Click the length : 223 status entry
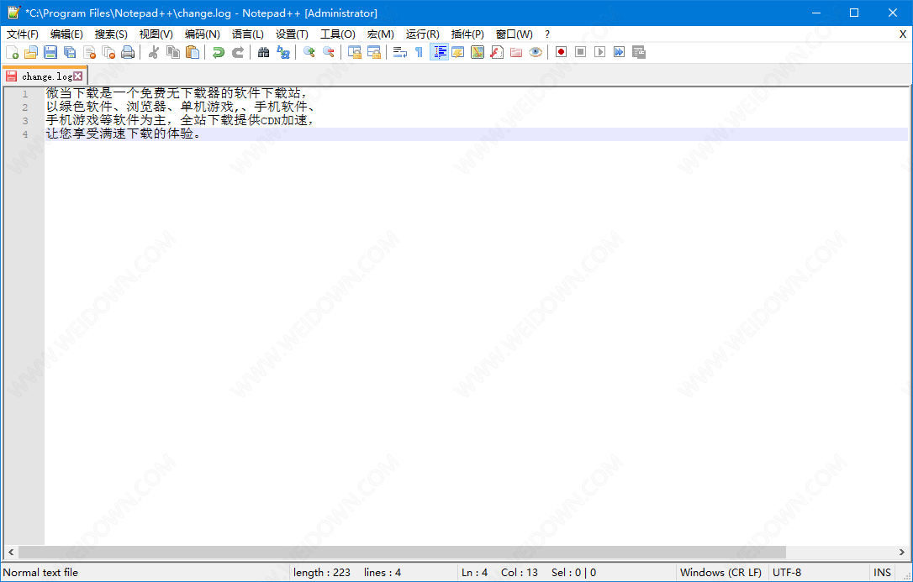This screenshot has height=582, width=913. point(322,573)
